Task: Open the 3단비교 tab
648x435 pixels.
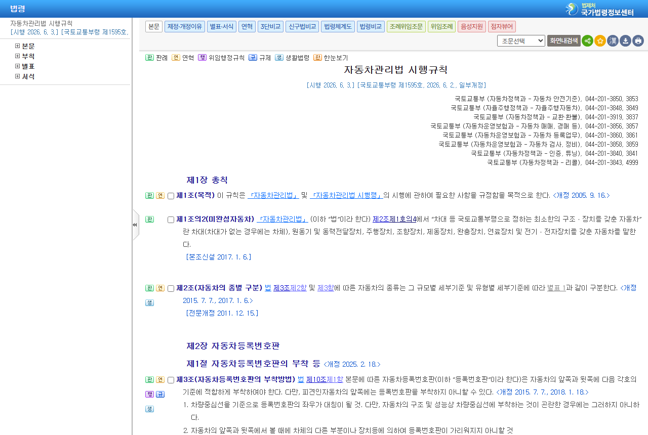Action: (x=270, y=27)
